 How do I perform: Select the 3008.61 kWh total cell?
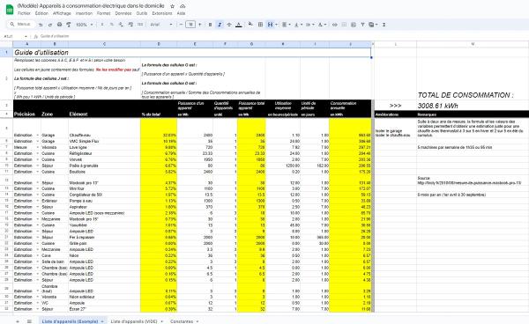pos(473,106)
